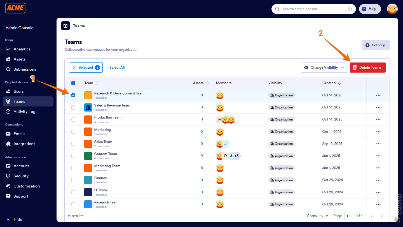The width and height of the screenshot is (403, 227).
Task: Check the Marketing row checkbox
Action: click(x=73, y=131)
